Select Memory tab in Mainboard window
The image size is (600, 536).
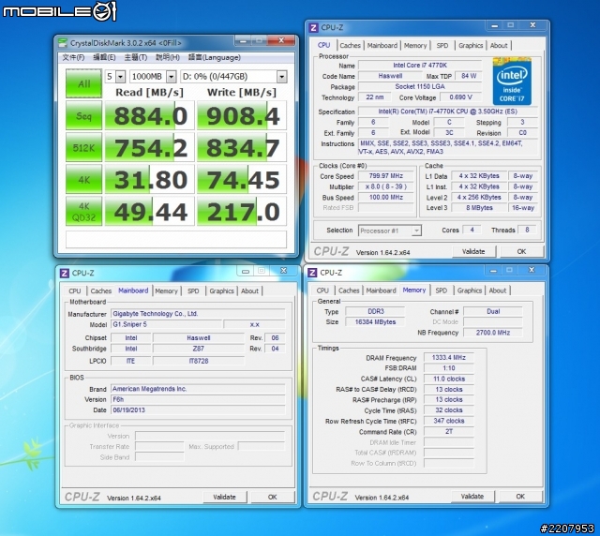[167, 291]
